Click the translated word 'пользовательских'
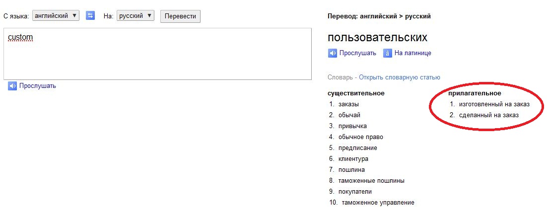The image size is (547, 221). tap(377, 38)
